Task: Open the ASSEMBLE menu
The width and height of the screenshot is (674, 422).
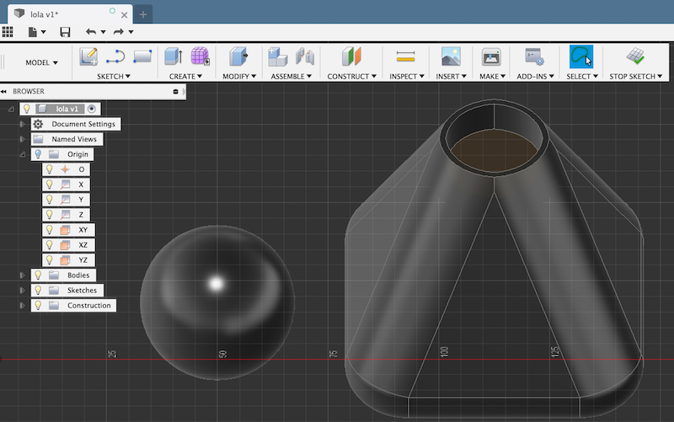Action: point(291,76)
